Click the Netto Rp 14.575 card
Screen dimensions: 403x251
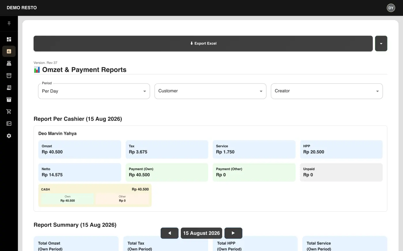[80, 172]
